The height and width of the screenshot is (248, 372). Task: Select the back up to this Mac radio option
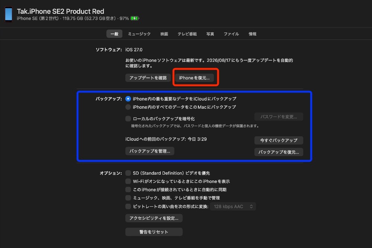click(128, 107)
